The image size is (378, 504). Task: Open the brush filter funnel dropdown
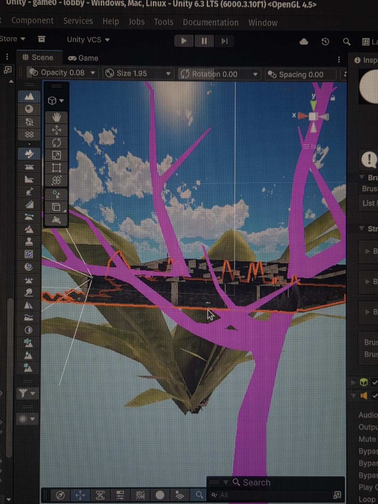point(27,393)
